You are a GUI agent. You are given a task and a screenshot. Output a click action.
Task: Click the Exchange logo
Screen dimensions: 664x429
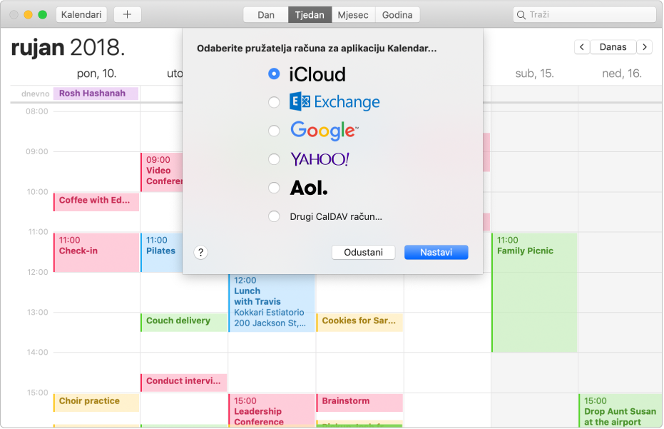tap(334, 102)
